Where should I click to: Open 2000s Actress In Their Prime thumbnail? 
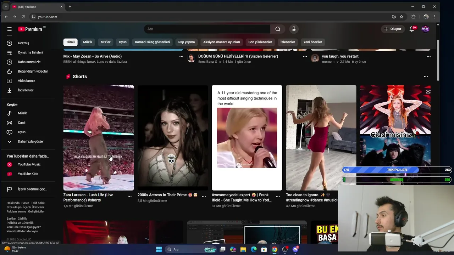pyautogui.click(x=173, y=138)
